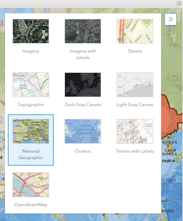Click the Oceans label text
Viewport: 183px width, 221px height.
tap(83, 151)
